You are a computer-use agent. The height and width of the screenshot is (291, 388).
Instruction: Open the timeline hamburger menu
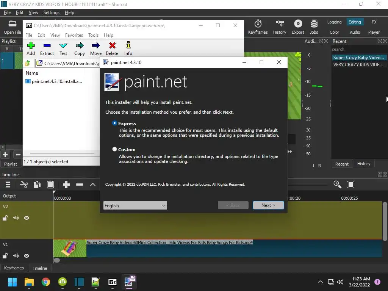(x=8, y=185)
